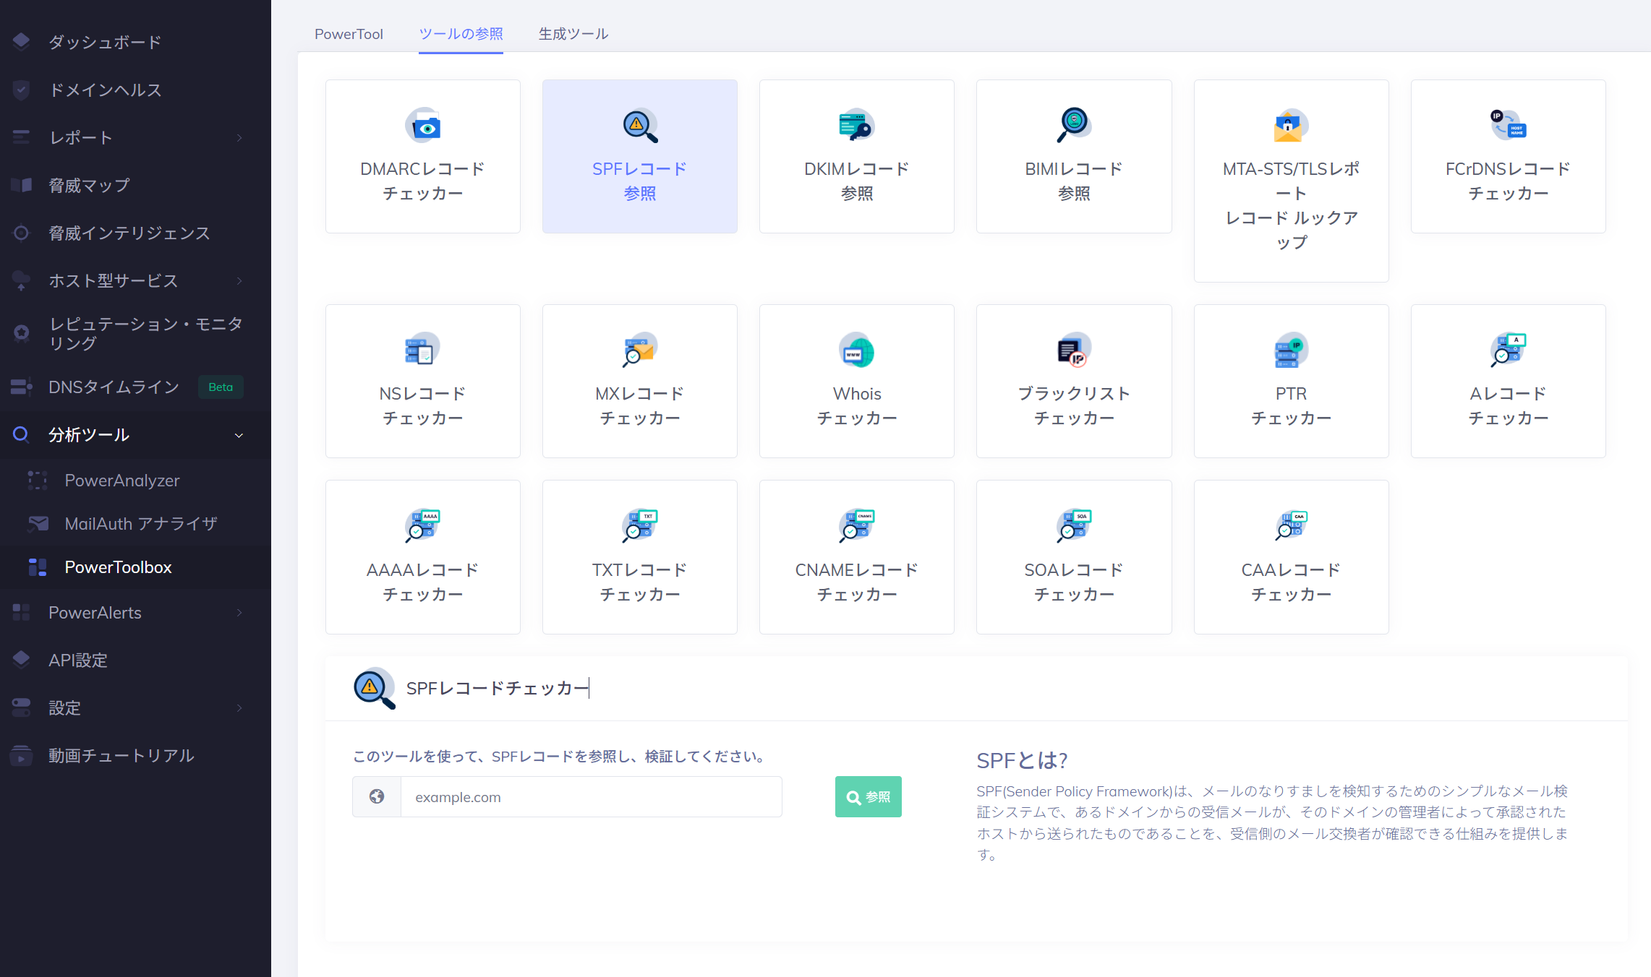Screen dimensions: 1651x977
Task: Switch to the 生成ツール tab
Action: (573, 34)
